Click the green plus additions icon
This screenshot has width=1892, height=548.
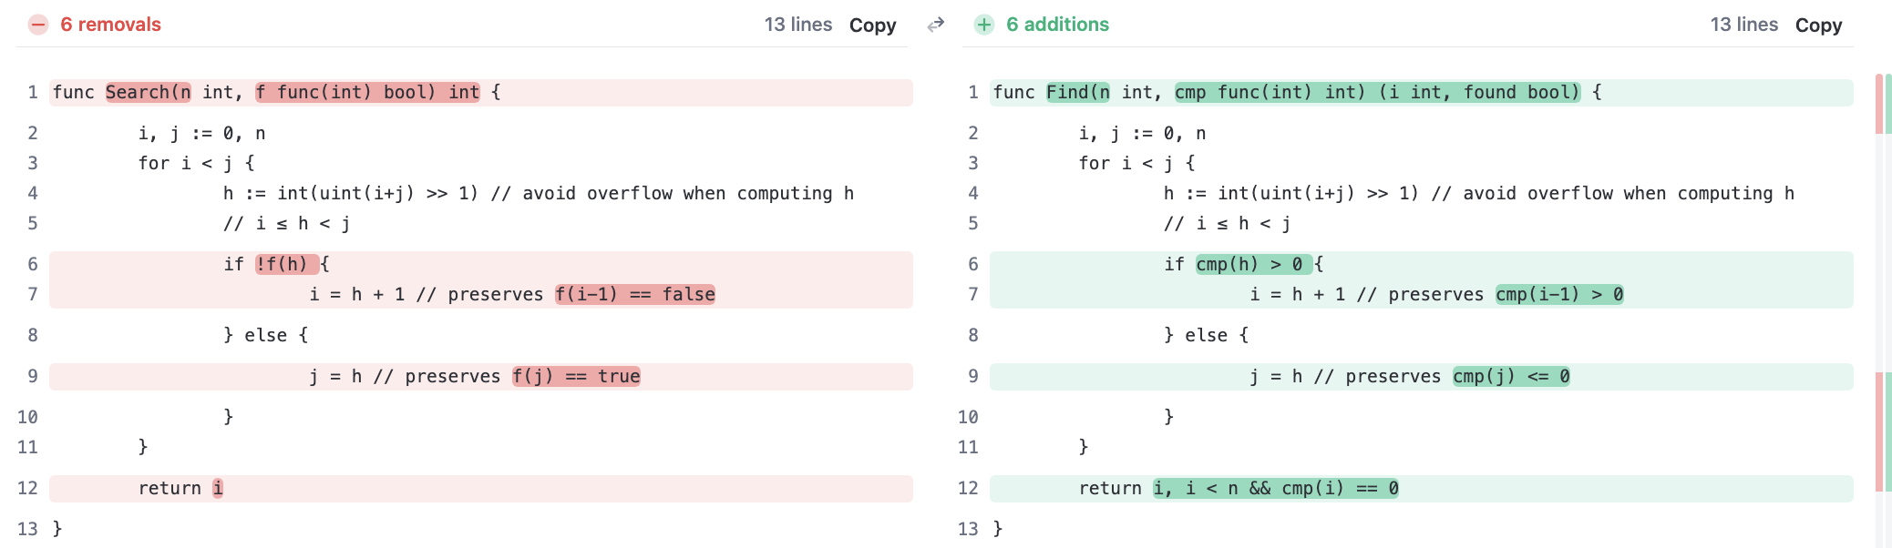coord(983,25)
